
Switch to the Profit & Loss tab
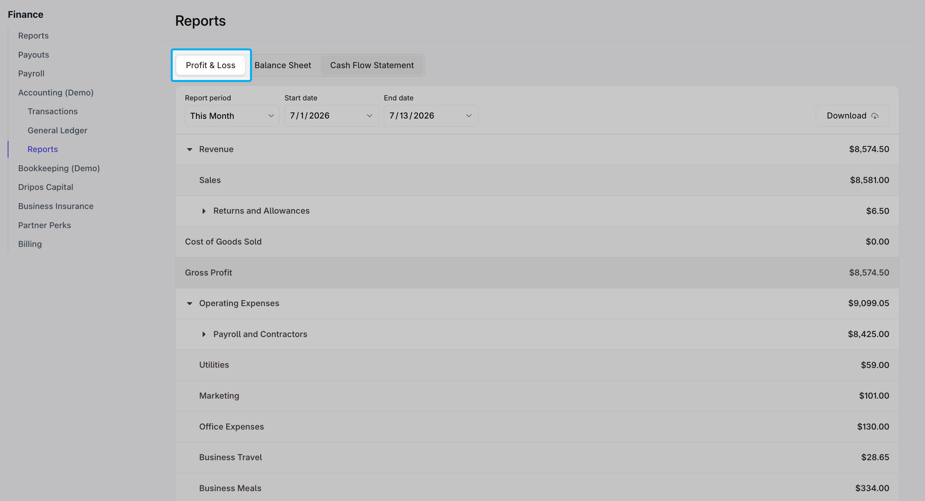point(211,65)
